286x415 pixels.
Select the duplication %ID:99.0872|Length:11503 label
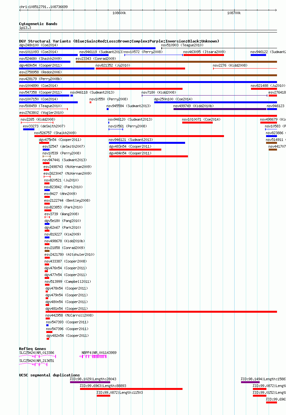click(x=120, y=392)
